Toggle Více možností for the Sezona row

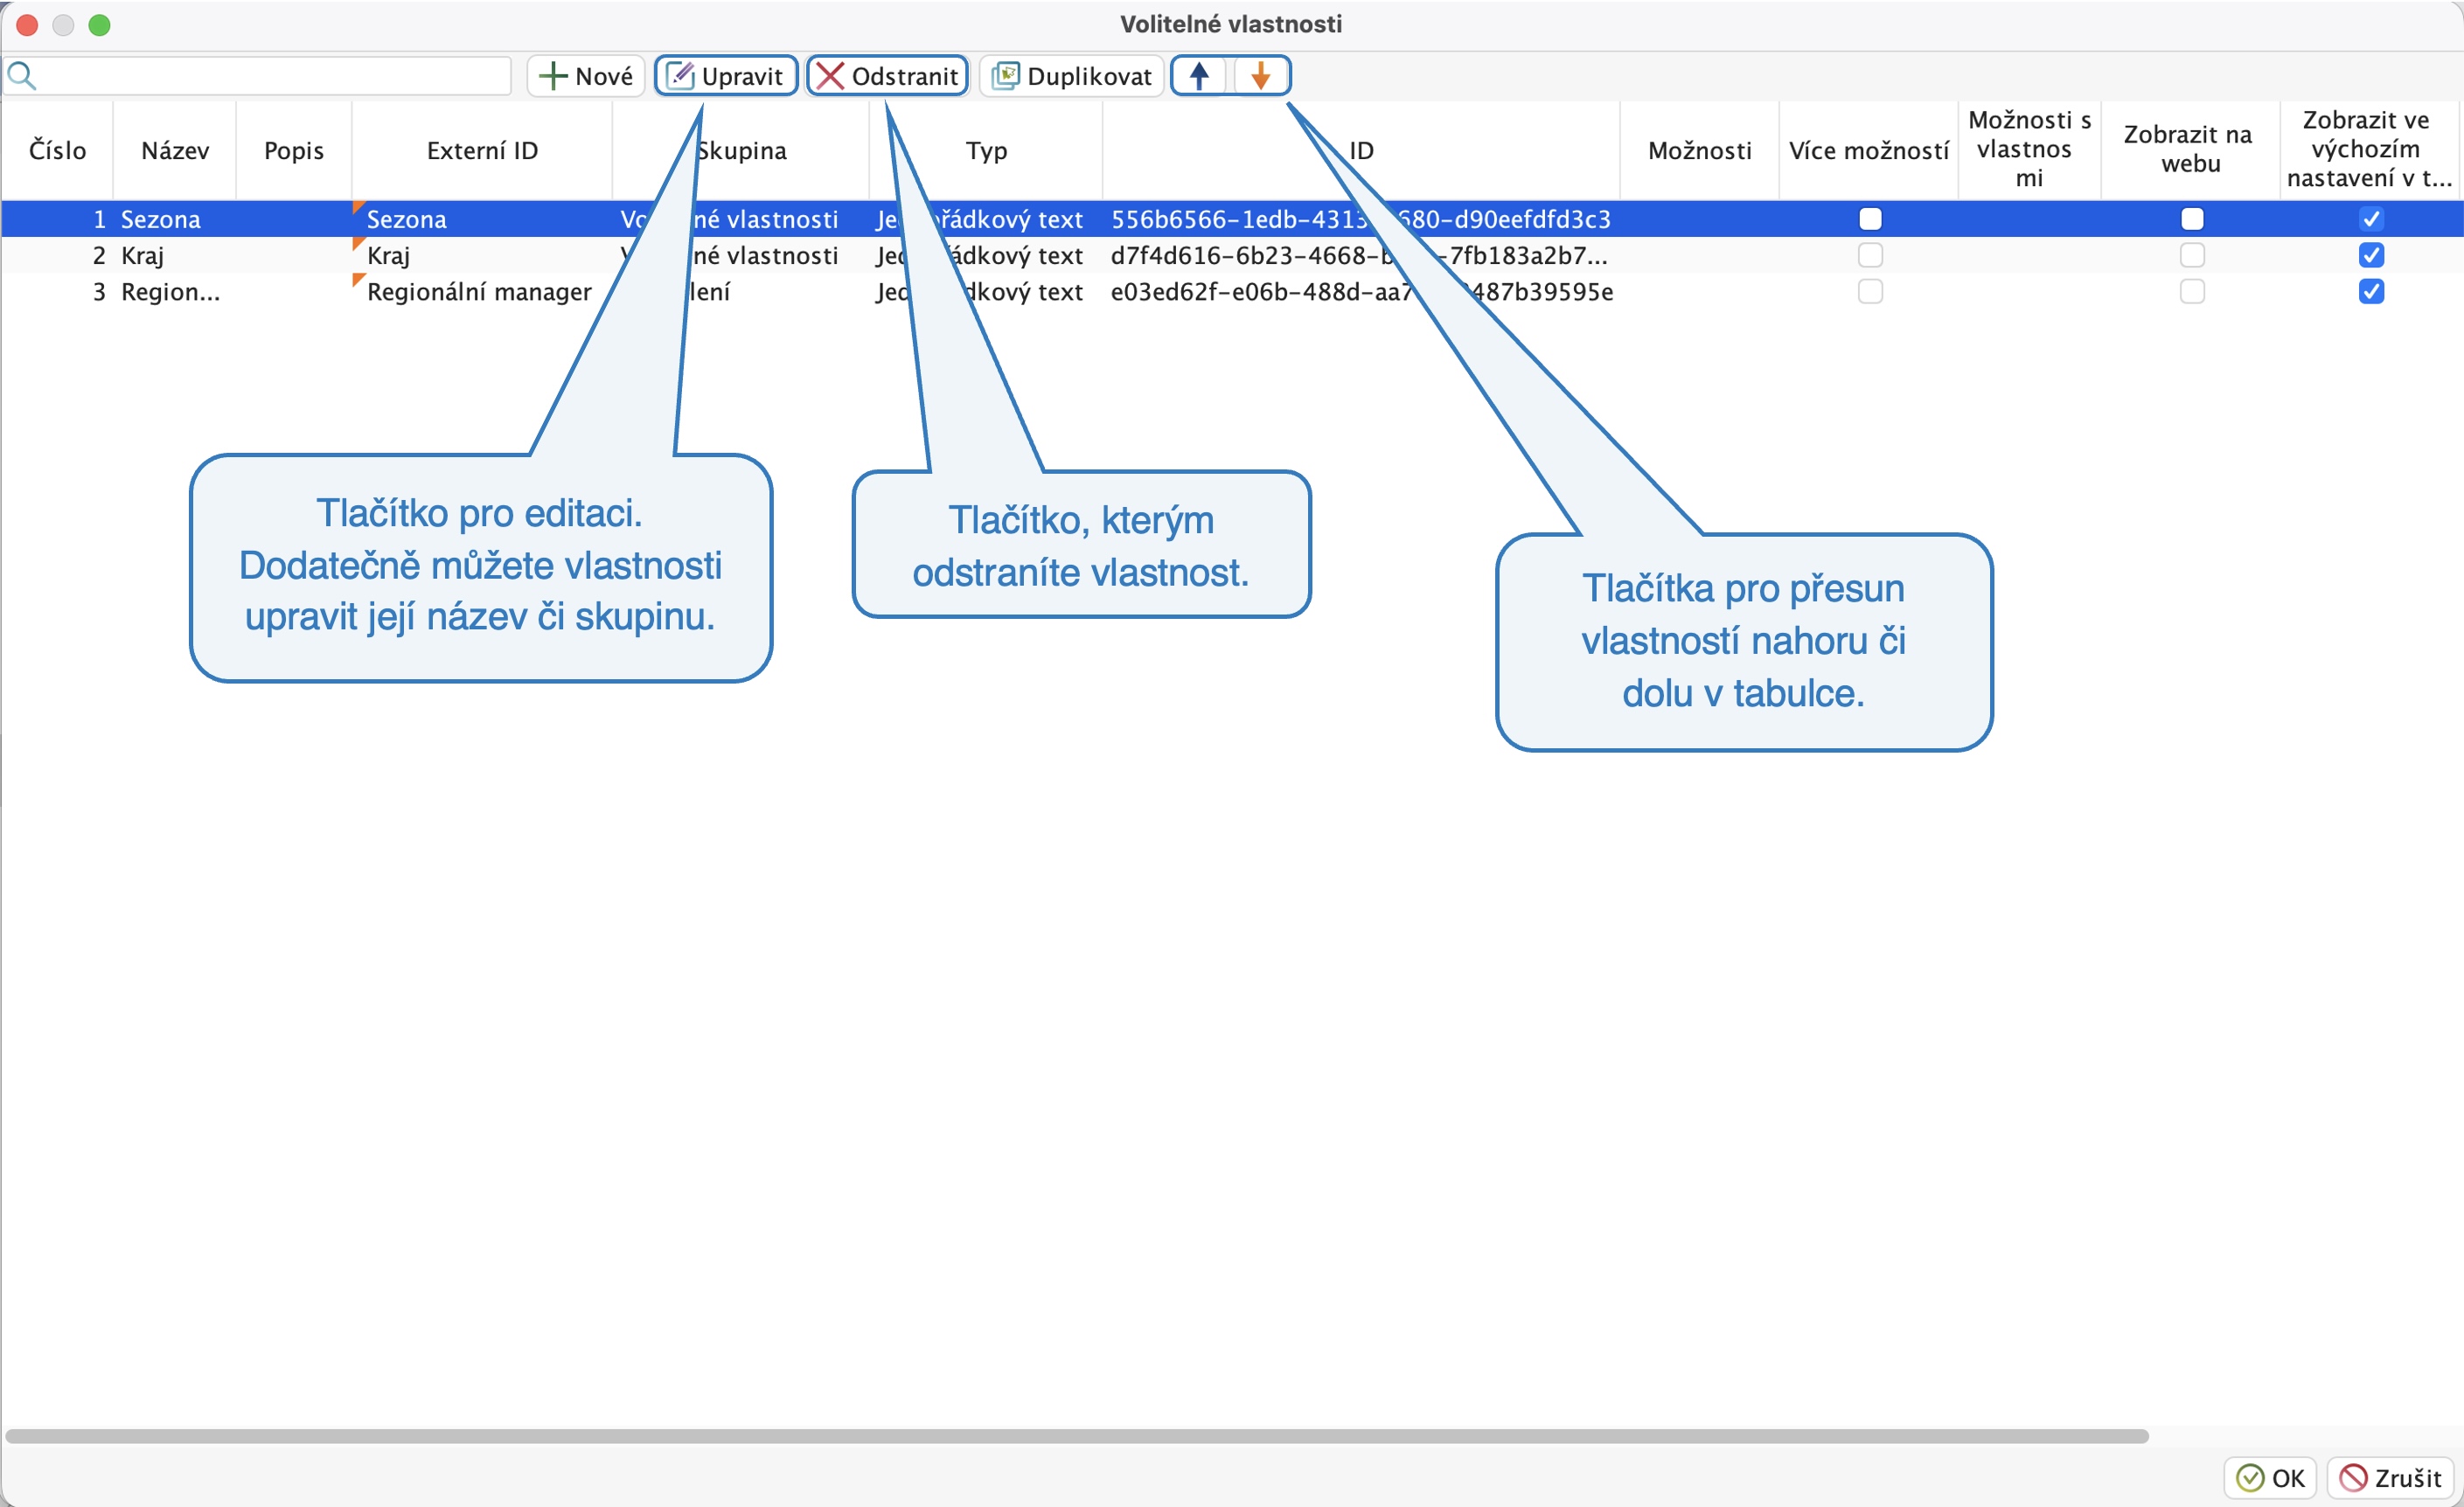point(1870,219)
